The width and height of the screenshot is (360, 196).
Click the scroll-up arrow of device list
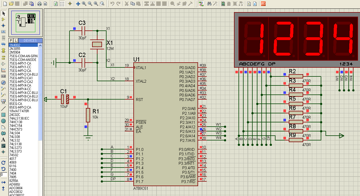click(40, 45)
